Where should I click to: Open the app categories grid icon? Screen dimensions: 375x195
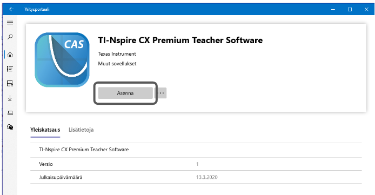click(10, 83)
